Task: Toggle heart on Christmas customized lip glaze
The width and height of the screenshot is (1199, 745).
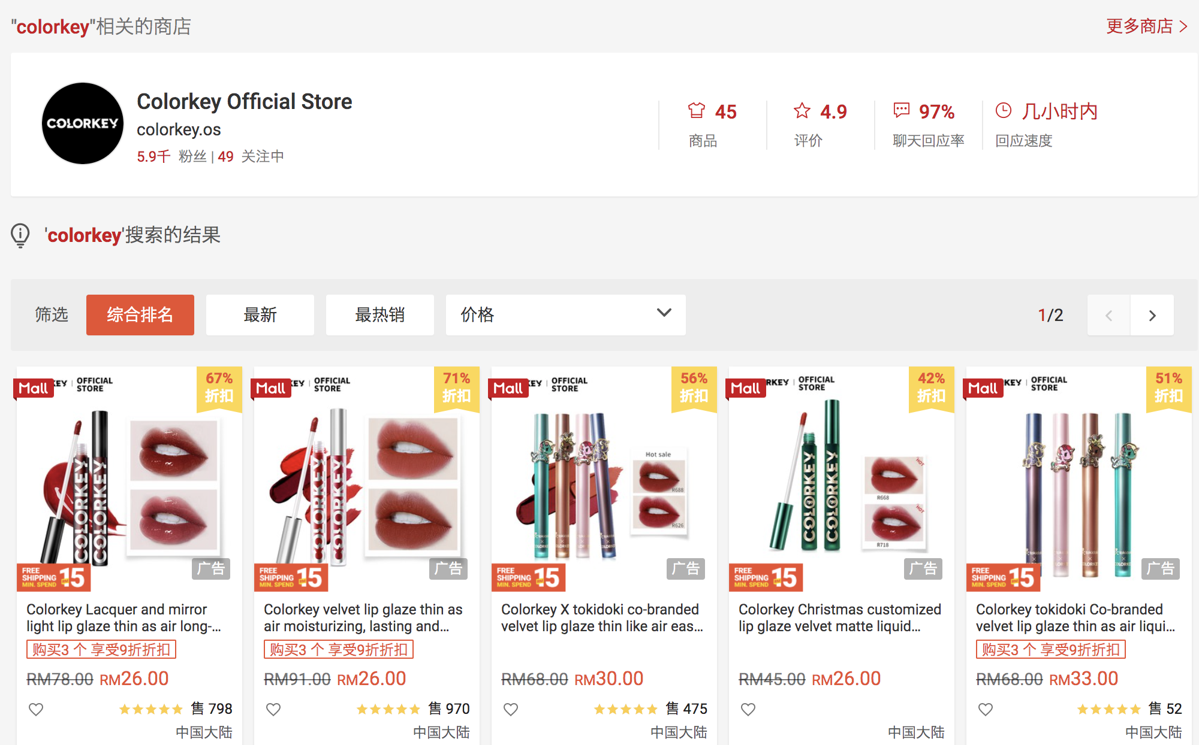Action: point(748,709)
